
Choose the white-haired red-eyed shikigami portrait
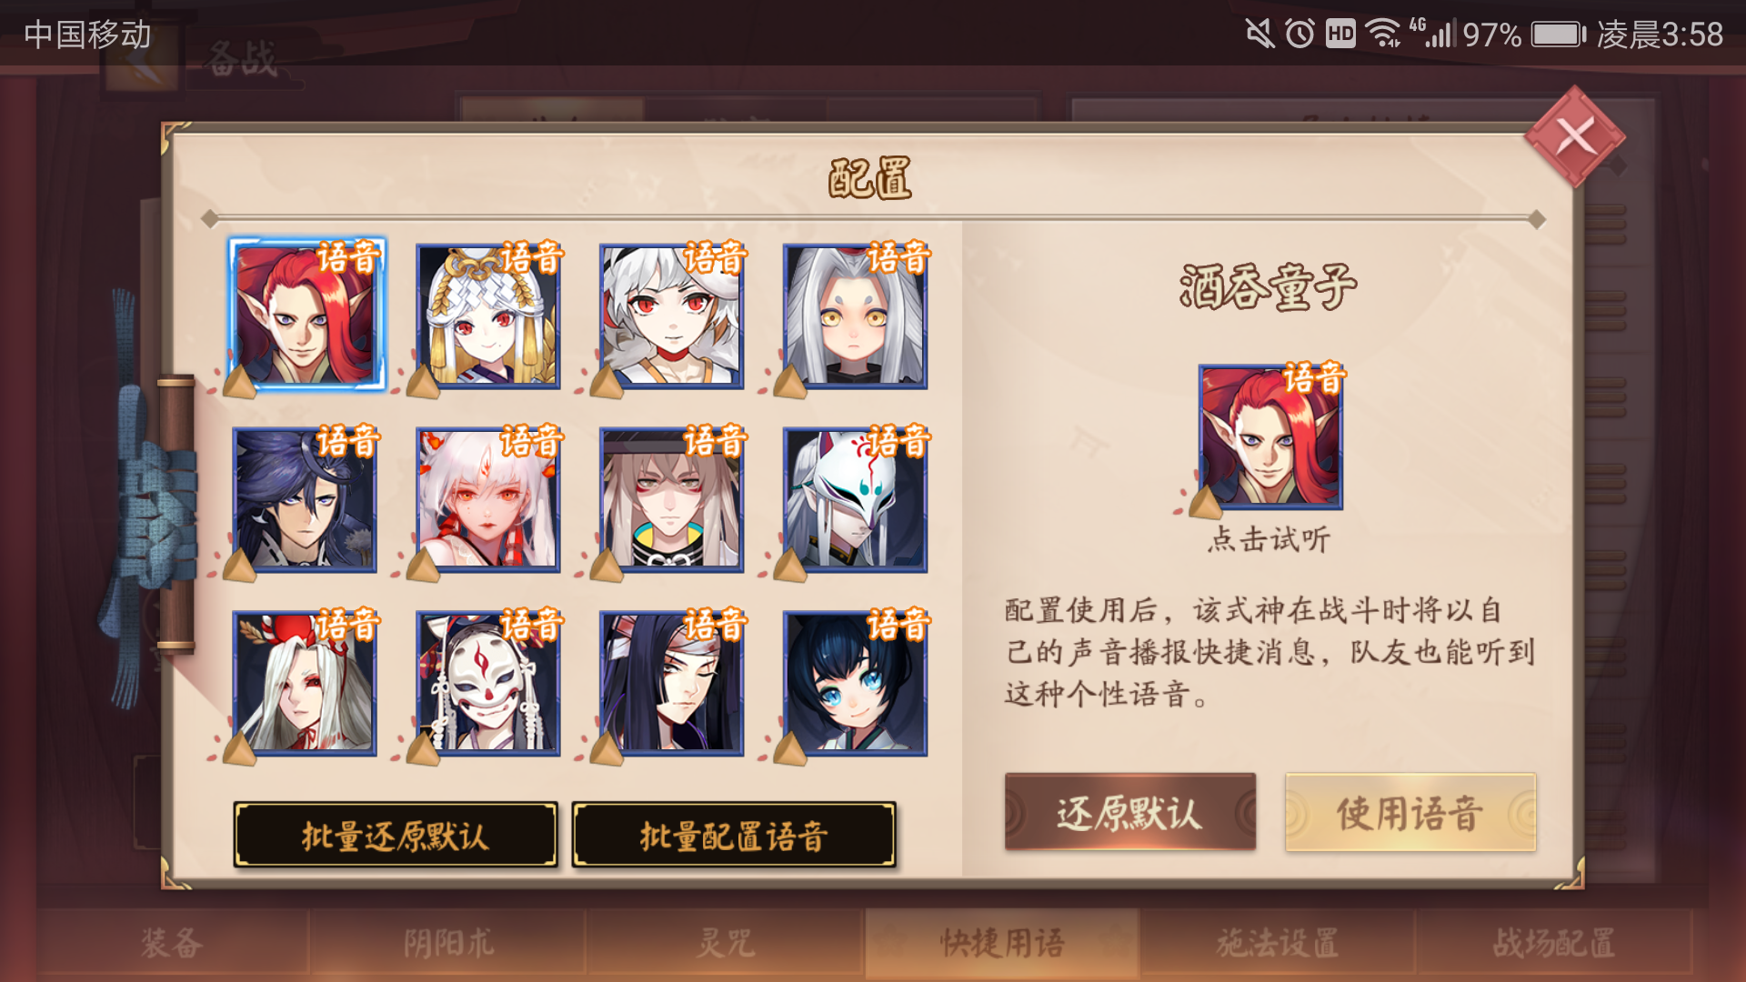click(672, 316)
